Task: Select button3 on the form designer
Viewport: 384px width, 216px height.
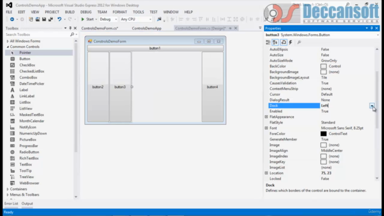Action: 120,86
